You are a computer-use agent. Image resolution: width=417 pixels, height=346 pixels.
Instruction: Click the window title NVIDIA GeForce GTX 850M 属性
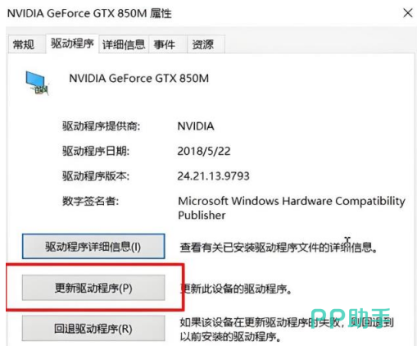coord(89,13)
